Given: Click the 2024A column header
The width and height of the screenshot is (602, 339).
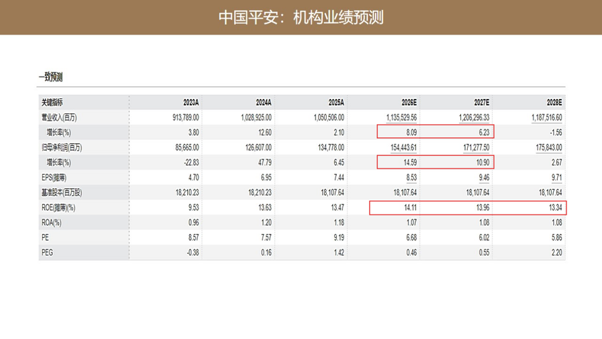Looking at the screenshot, I should pos(264,102).
